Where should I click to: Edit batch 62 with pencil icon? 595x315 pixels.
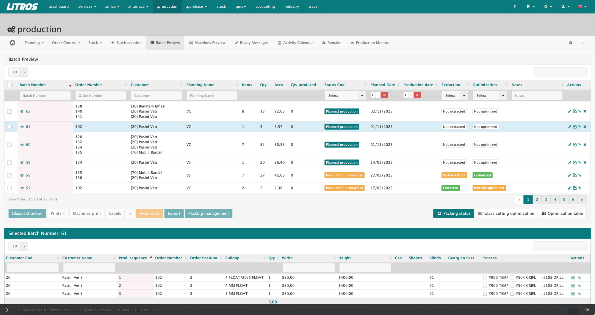(569, 111)
